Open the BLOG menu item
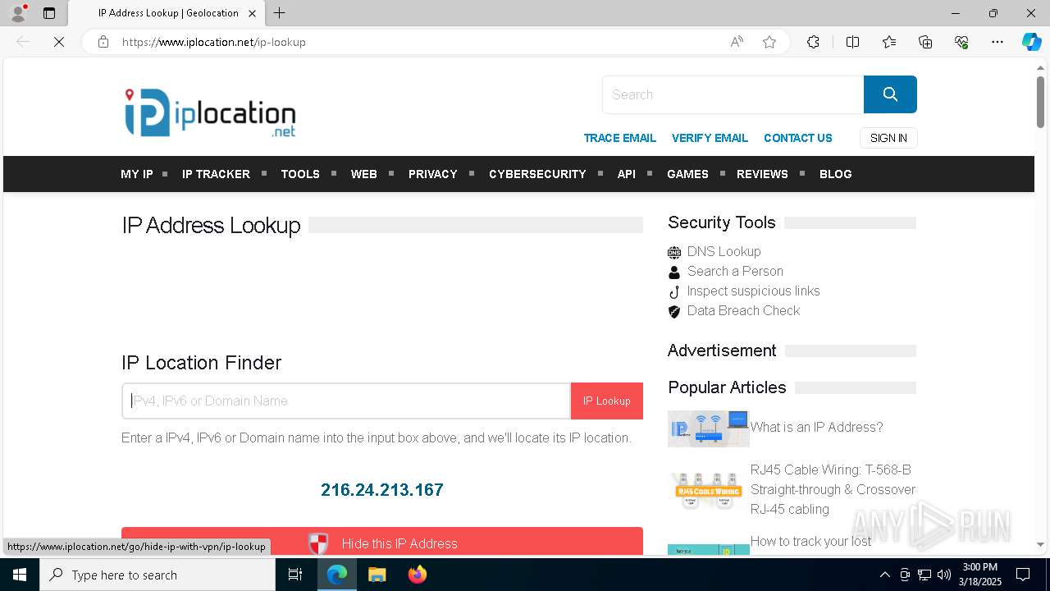Viewport: 1050px width, 591px height. point(835,174)
